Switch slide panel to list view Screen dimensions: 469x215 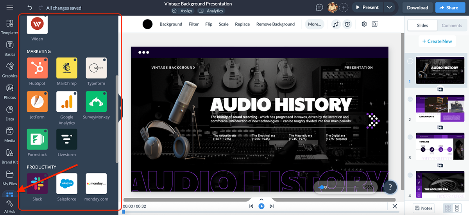click(457, 208)
